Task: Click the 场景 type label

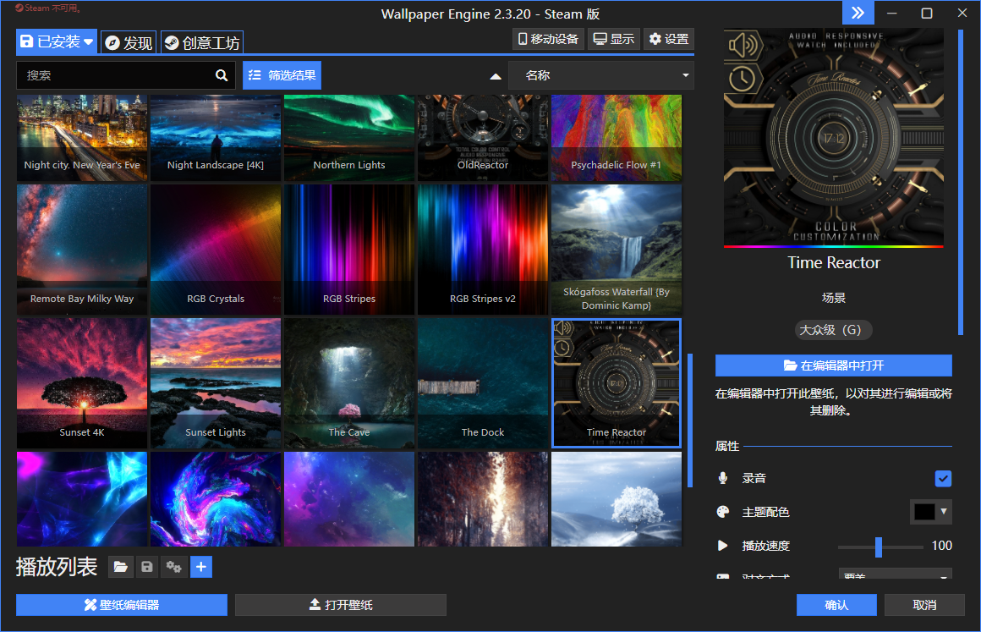Action: [x=833, y=298]
